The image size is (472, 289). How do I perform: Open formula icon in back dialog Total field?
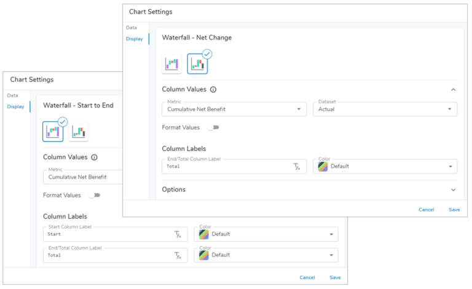(178, 255)
